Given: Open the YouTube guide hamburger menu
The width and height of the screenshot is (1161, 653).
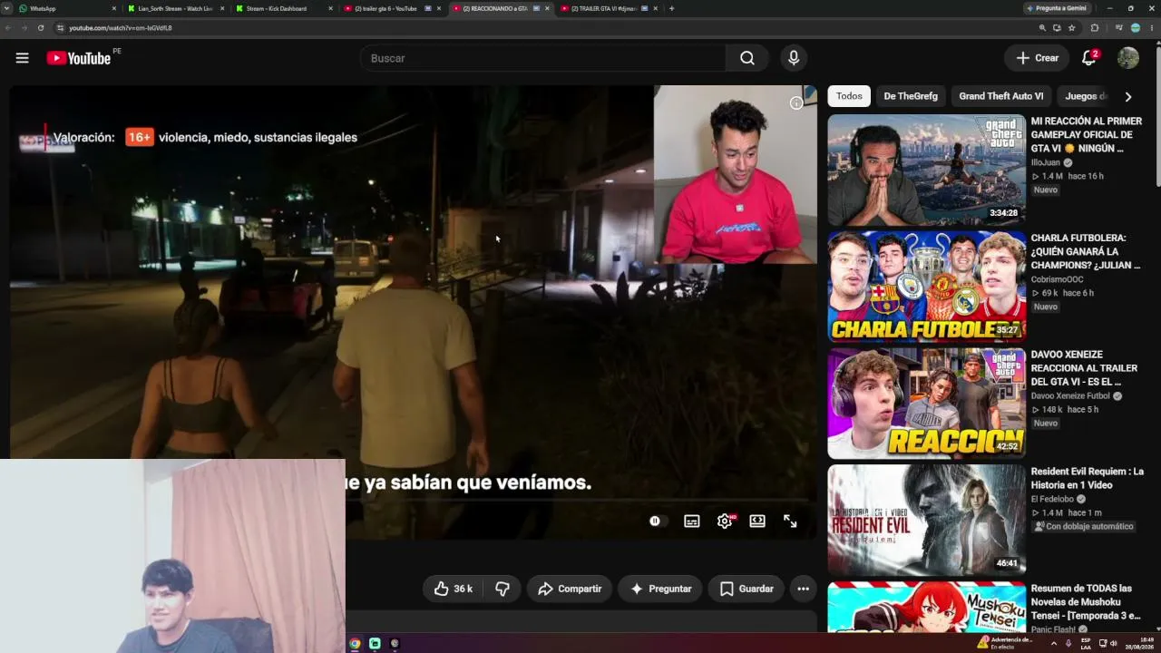Looking at the screenshot, I should click(x=22, y=58).
